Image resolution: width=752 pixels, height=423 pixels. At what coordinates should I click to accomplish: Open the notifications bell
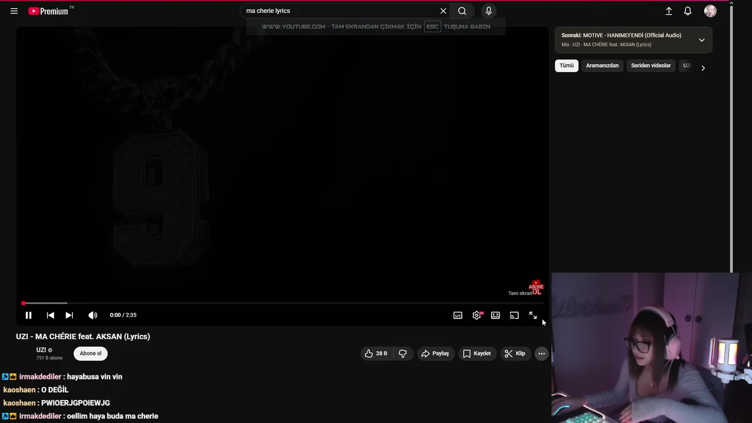[687, 11]
